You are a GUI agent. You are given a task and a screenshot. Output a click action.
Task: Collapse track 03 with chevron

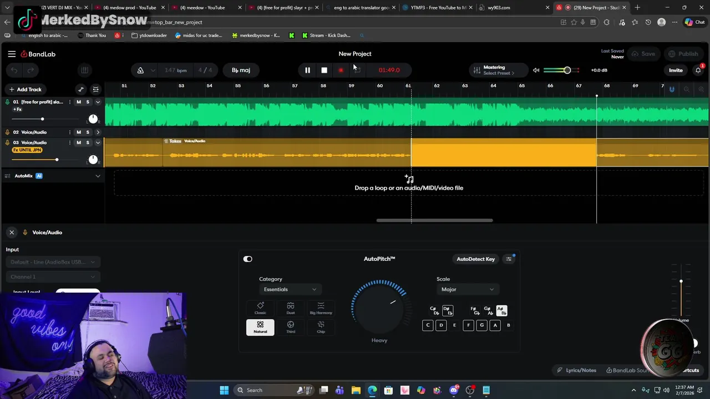click(x=98, y=142)
